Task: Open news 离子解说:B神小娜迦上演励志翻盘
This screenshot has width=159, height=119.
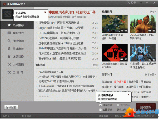Action: [60, 58]
